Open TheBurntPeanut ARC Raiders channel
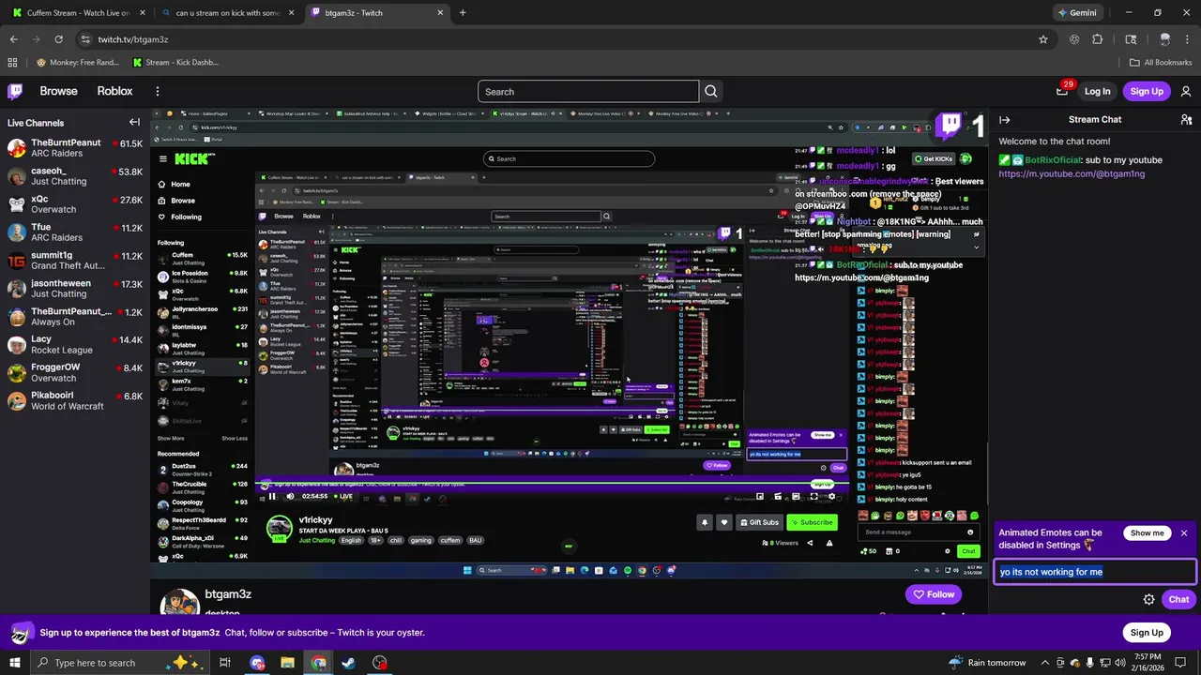 click(75, 148)
